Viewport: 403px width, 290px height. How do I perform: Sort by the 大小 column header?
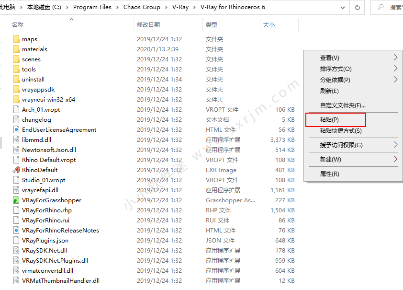coord(269,25)
